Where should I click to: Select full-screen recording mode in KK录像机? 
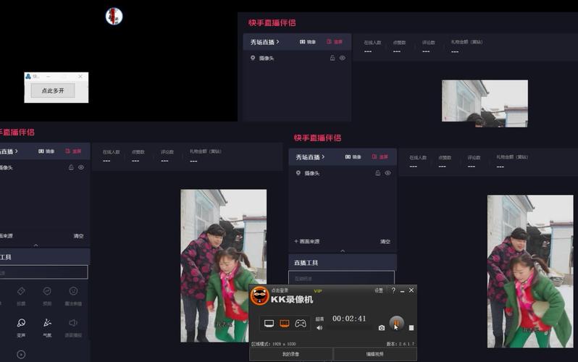[x=269, y=323]
